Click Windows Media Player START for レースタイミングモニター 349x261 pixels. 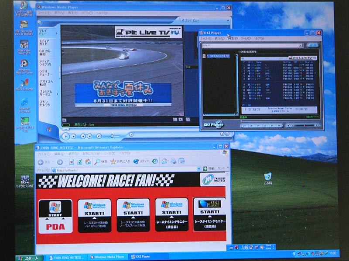pyautogui.click(x=171, y=214)
